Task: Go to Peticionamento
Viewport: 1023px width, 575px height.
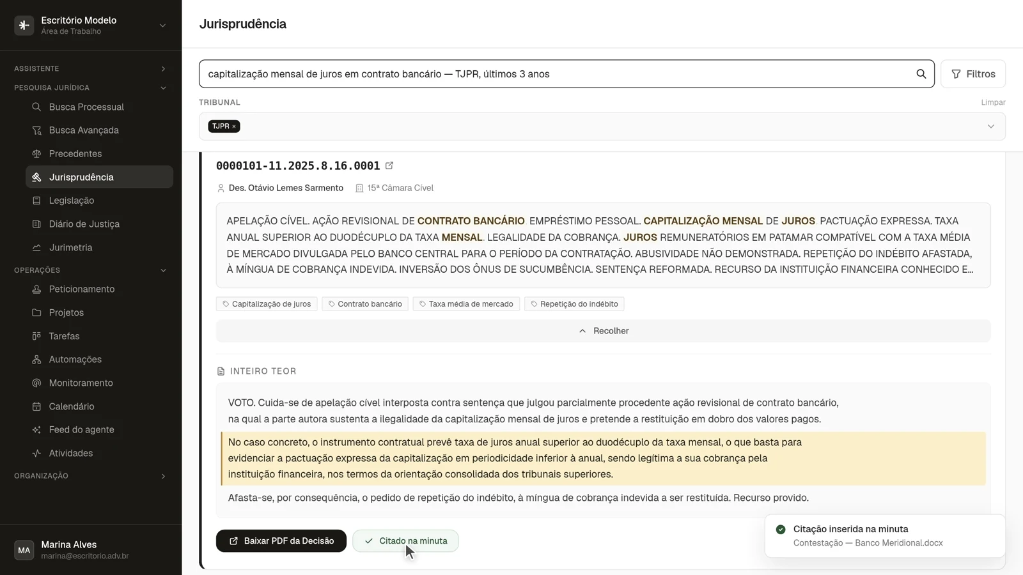Action: (99, 289)
